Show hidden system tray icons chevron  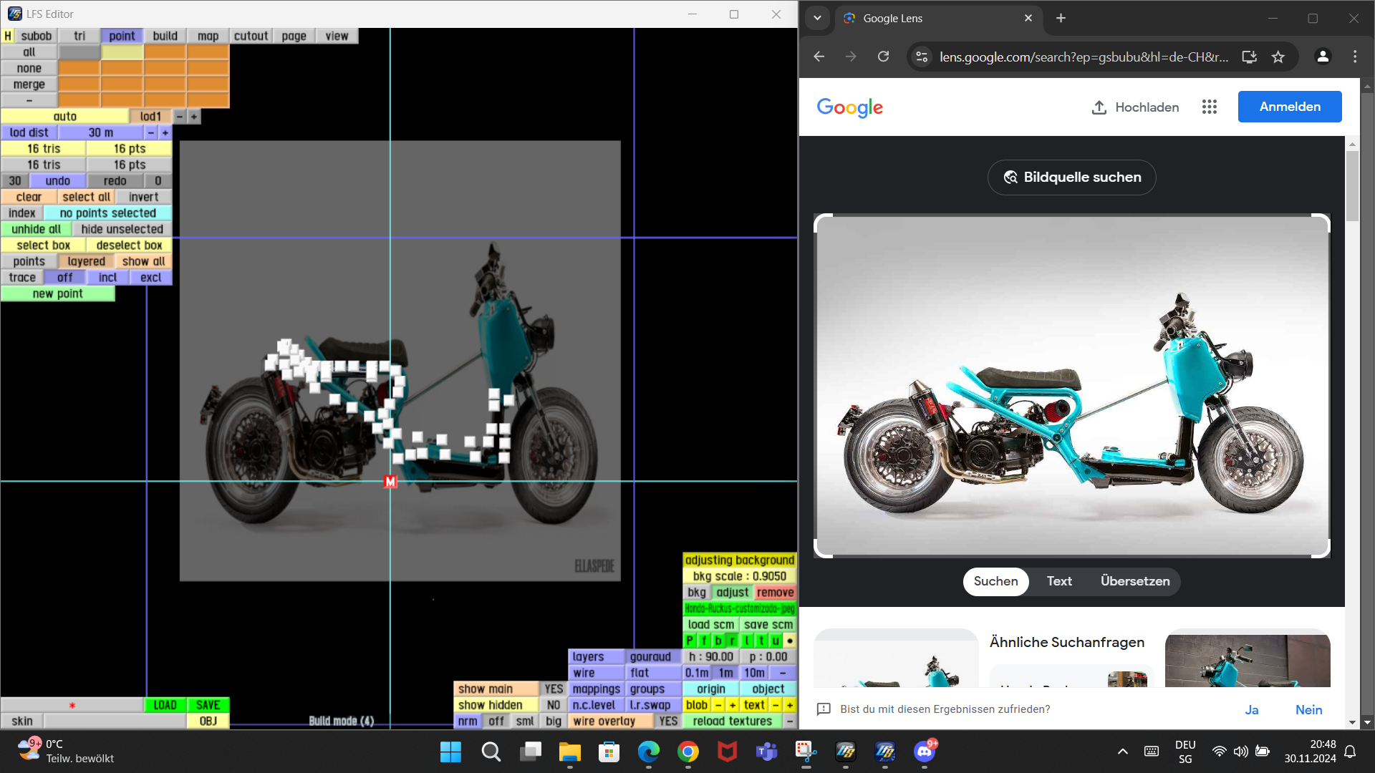click(x=1122, y=752)
